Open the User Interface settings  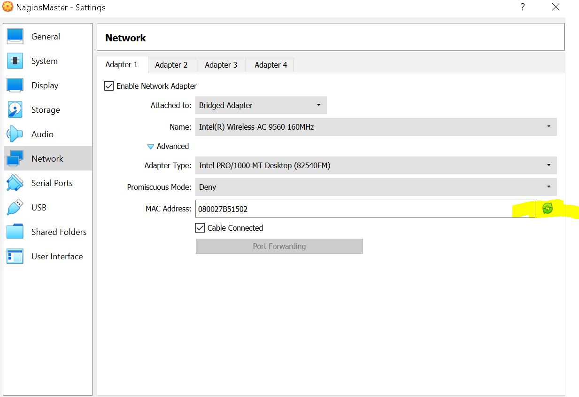pyautogui.click(x=57, y=256)
